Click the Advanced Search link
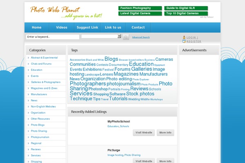 pyautogui.click(x=141, y=37)
